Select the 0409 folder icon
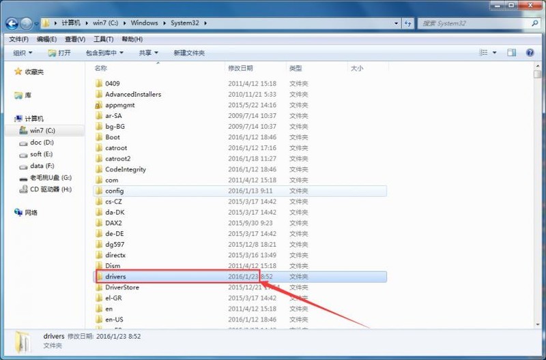The width and height of the screenshot is (546, 360). tap(99, 83)
